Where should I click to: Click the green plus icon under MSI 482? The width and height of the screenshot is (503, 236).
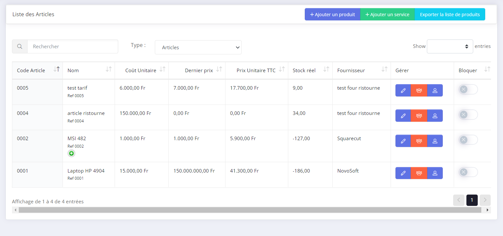[71, 153]
